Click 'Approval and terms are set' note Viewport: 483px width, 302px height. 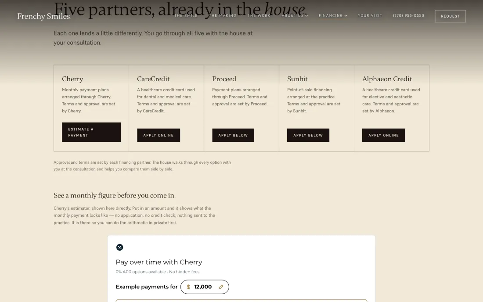click(142, 165)
